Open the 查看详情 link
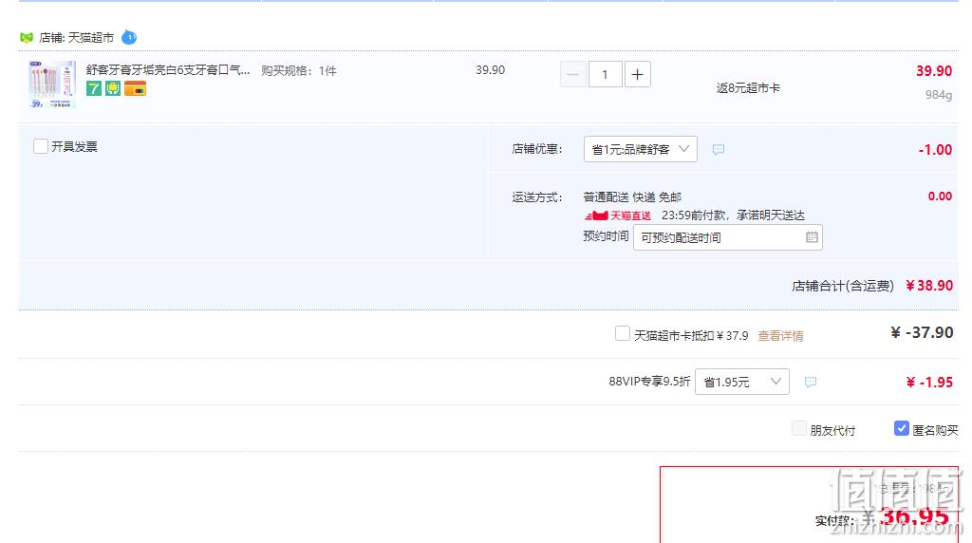This screenshot has width=972, height=543. coord(780,336)
